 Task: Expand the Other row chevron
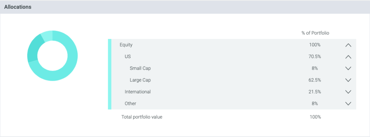[x=348, y=103]
